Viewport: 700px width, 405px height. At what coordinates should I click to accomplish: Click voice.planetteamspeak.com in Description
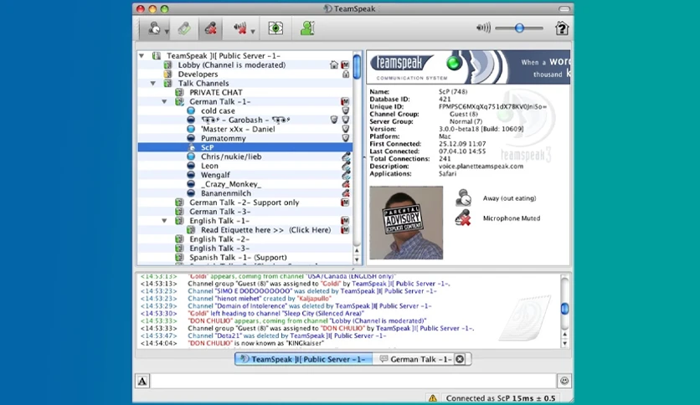481,166
